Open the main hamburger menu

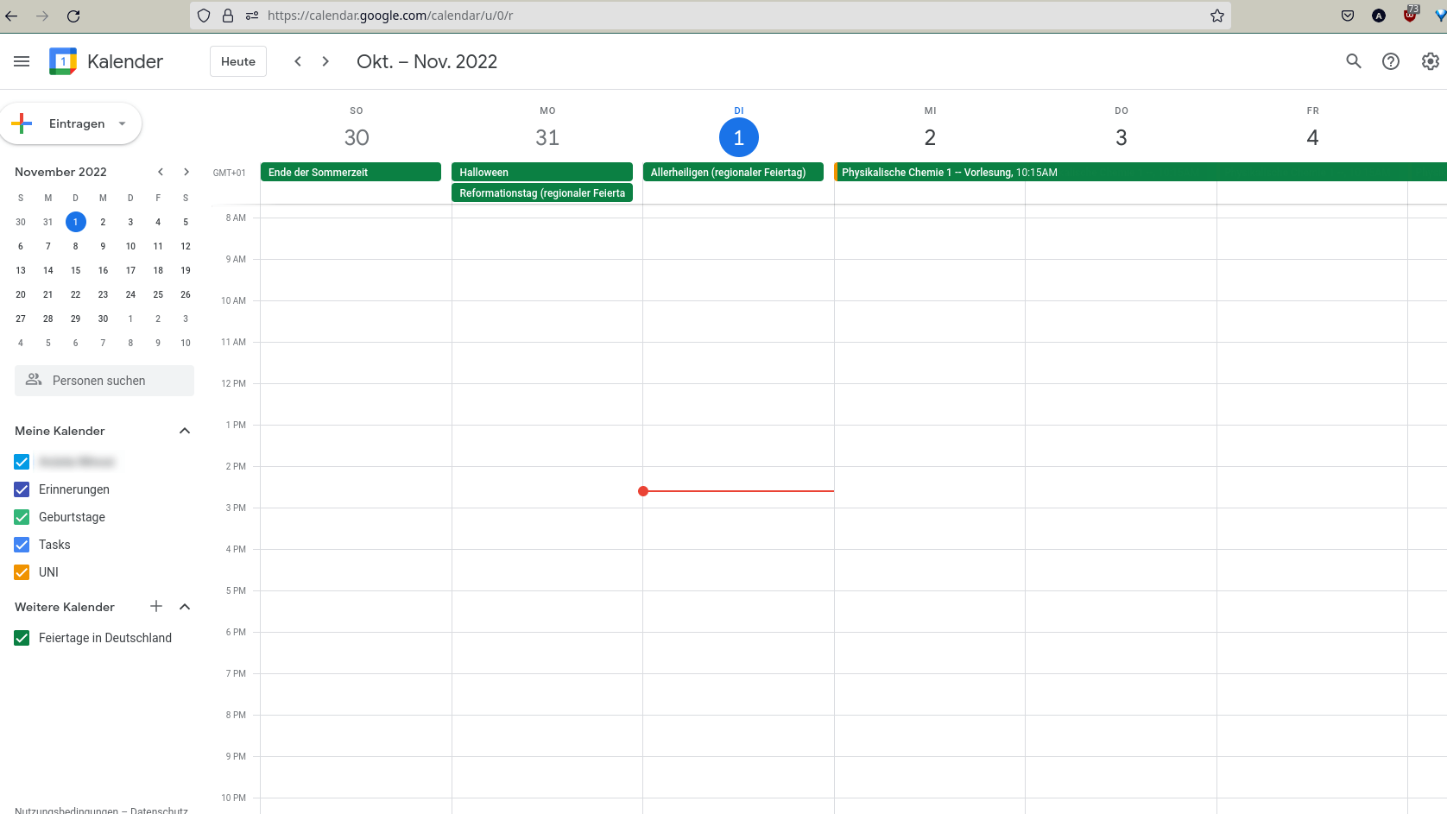tap(22, 61)
